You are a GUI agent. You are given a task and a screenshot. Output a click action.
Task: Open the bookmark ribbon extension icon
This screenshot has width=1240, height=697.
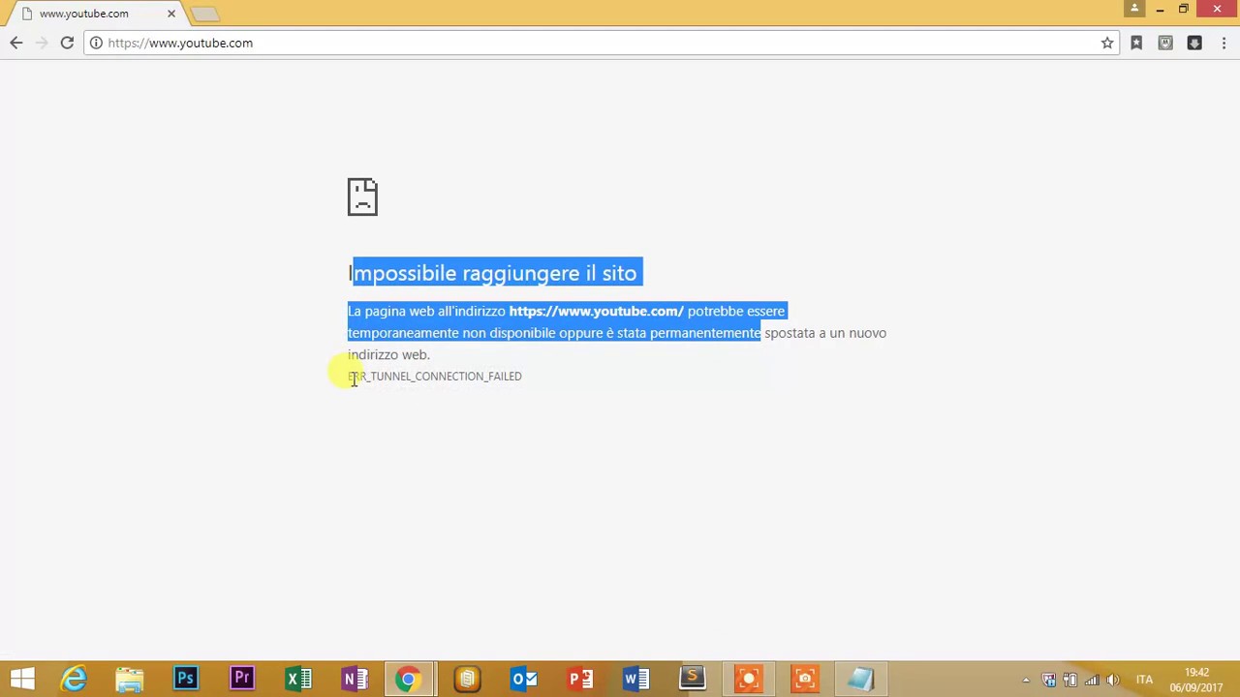point(1136,43)
